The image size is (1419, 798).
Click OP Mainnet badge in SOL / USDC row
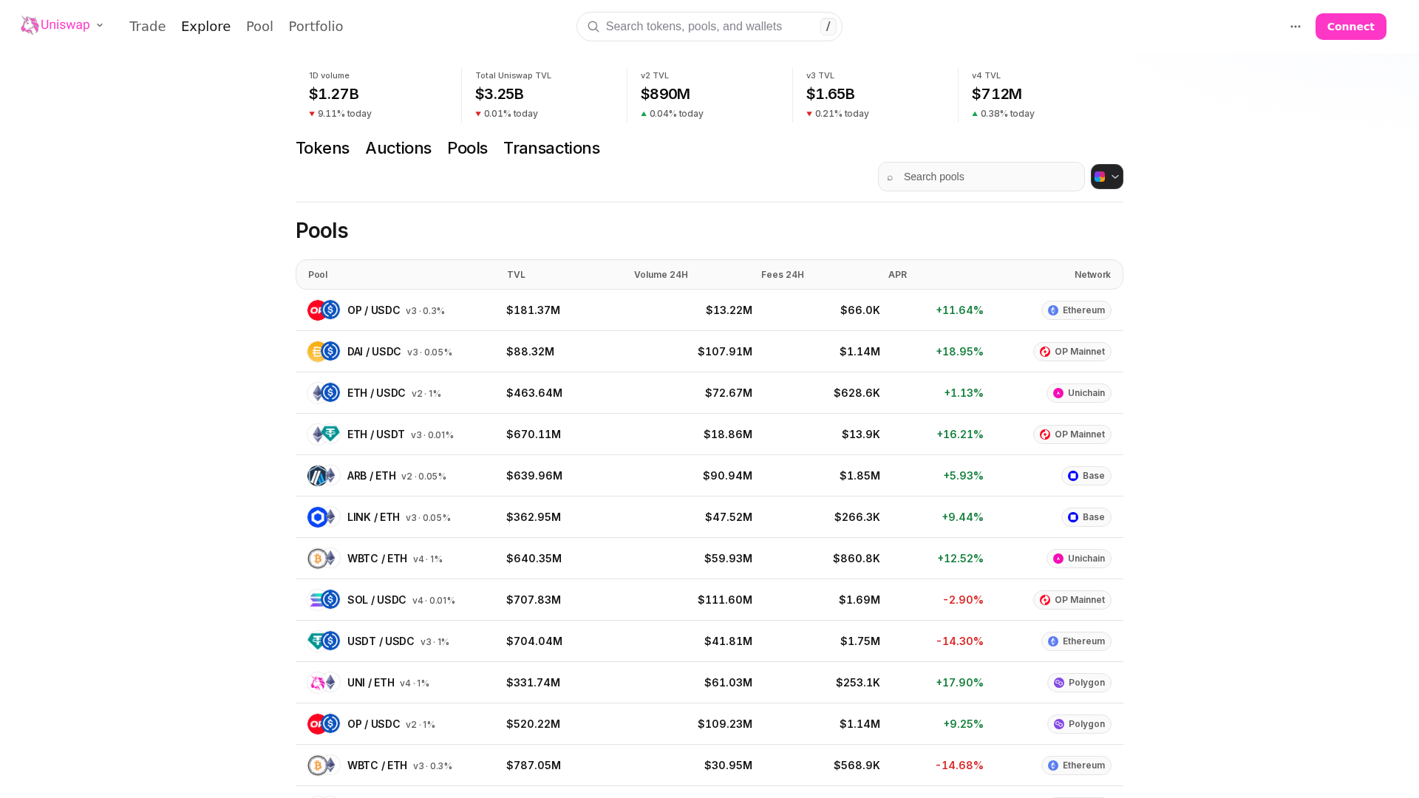(x=1072, y=600)
